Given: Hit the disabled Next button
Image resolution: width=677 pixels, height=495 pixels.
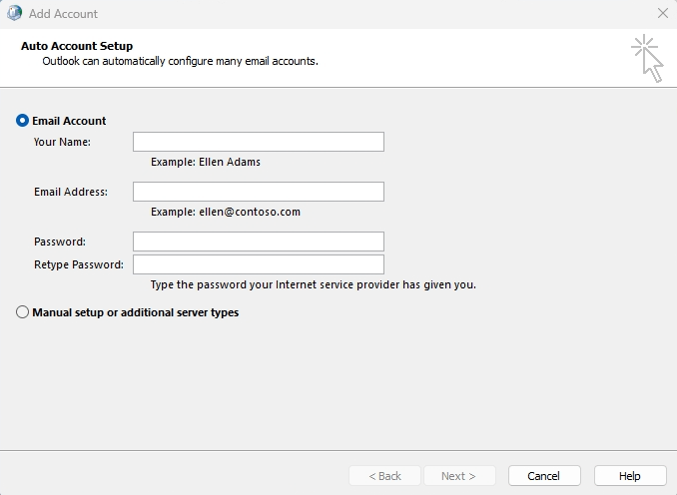Looking at the screenshot, I should [x=459, y=476].
